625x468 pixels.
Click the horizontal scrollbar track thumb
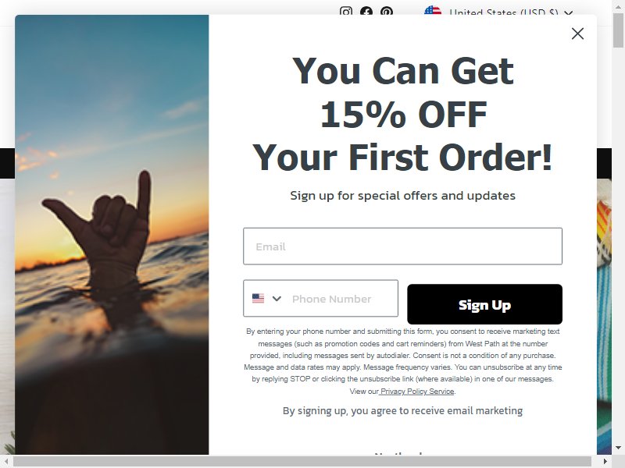point(302,462)
